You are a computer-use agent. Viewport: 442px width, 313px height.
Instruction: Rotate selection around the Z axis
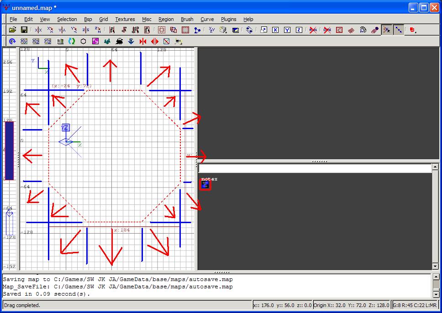[x=98, y=30]
